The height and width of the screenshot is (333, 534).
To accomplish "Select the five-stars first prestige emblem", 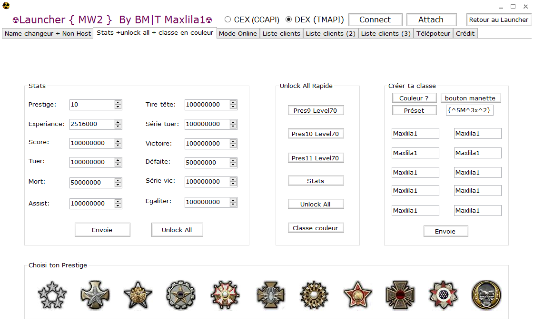I will (x=52, y=295).
